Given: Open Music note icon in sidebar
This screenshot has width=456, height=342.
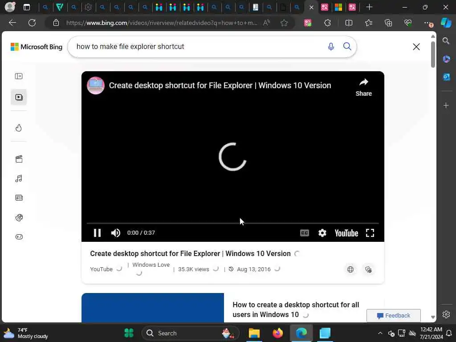Looking at the screenshot, I should click(19, 179).
